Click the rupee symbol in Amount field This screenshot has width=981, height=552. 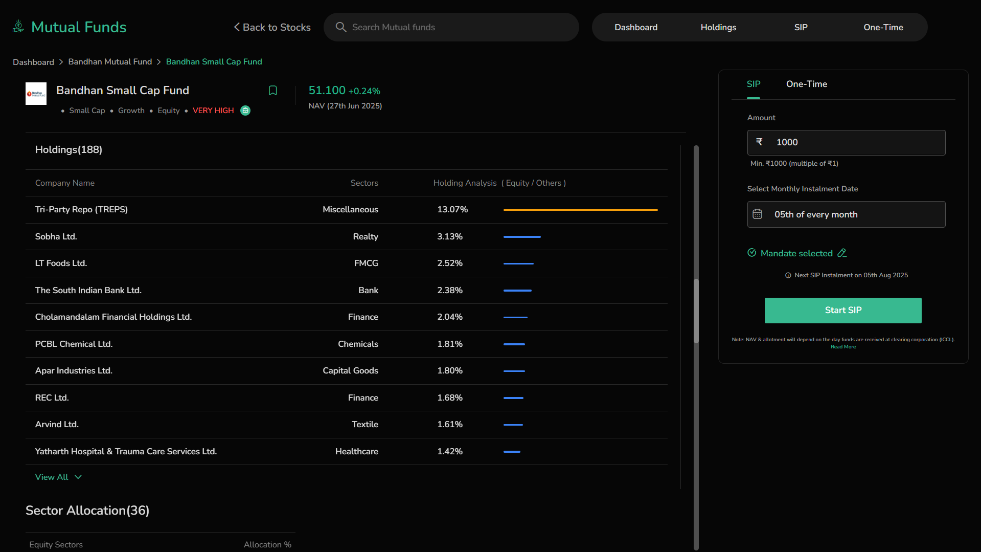click(x=759, y=142)
